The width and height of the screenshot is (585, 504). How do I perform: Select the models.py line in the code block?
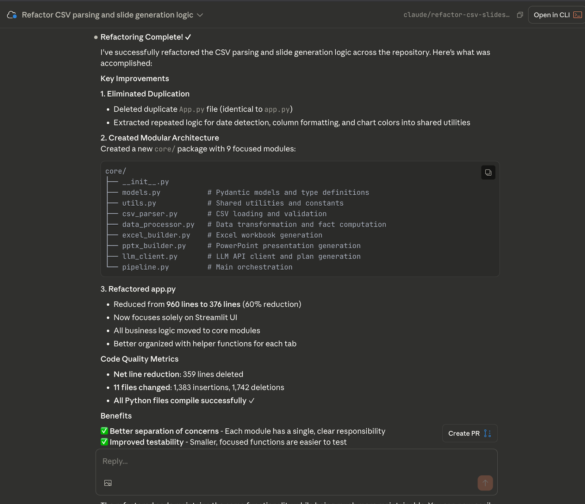point(141,192)
